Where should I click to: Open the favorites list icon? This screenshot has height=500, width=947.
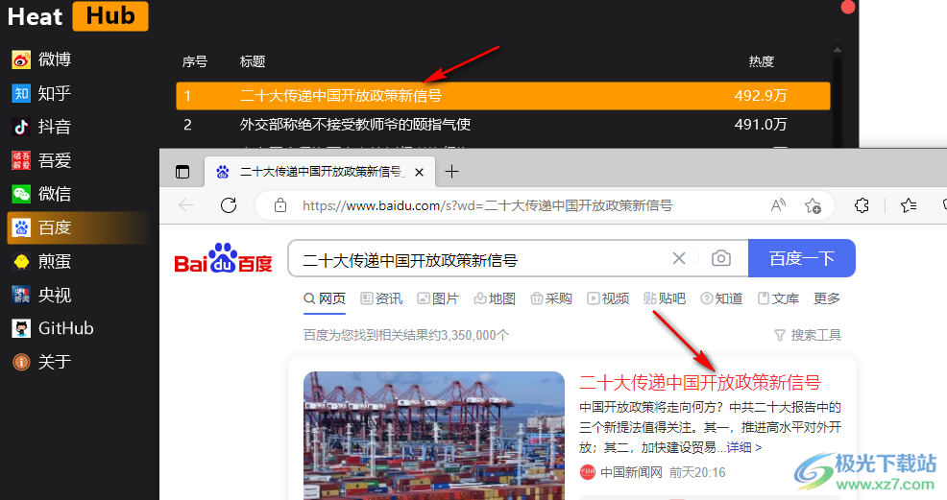tap(909, 205)
